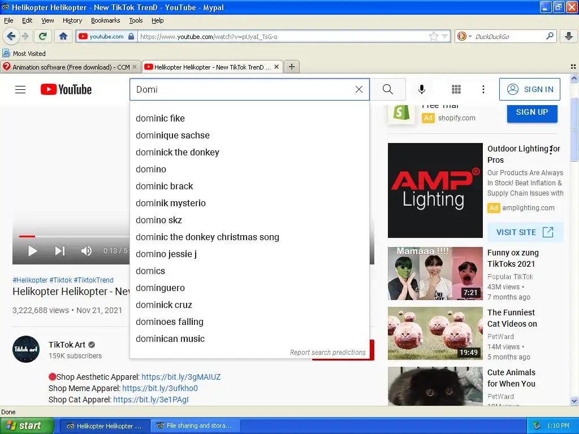
Task: Close the Helikopter Helikopter YouTube tab
Action: coord(276,67)
